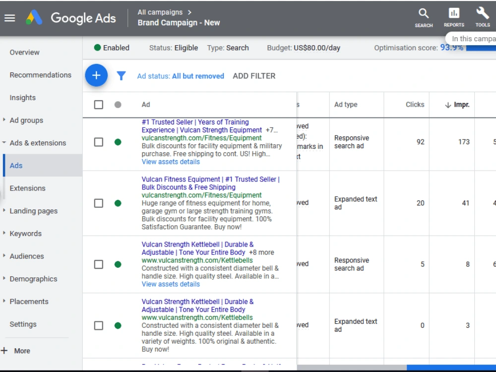The height and width of the screenshot is (372, 496).
Task: Click the green status dot of first ad
Action: pyautogui.click(x=118, y=142)
